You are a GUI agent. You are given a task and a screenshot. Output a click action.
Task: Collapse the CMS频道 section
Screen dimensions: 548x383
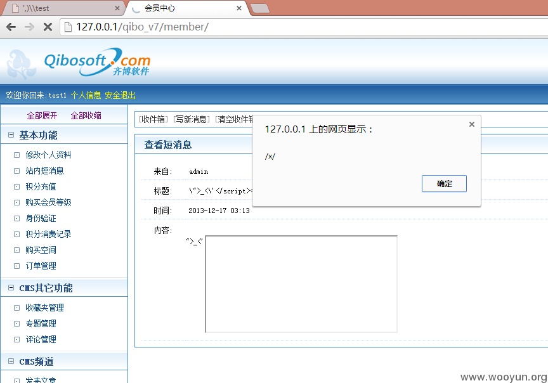click(x=11, y=361)
